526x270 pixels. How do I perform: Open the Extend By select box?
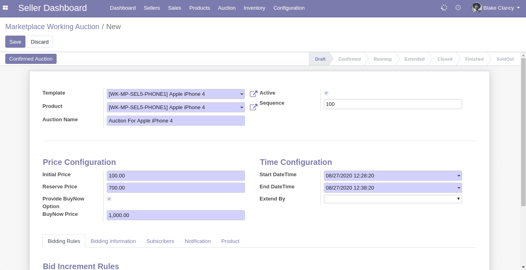(x=393, y=199)
